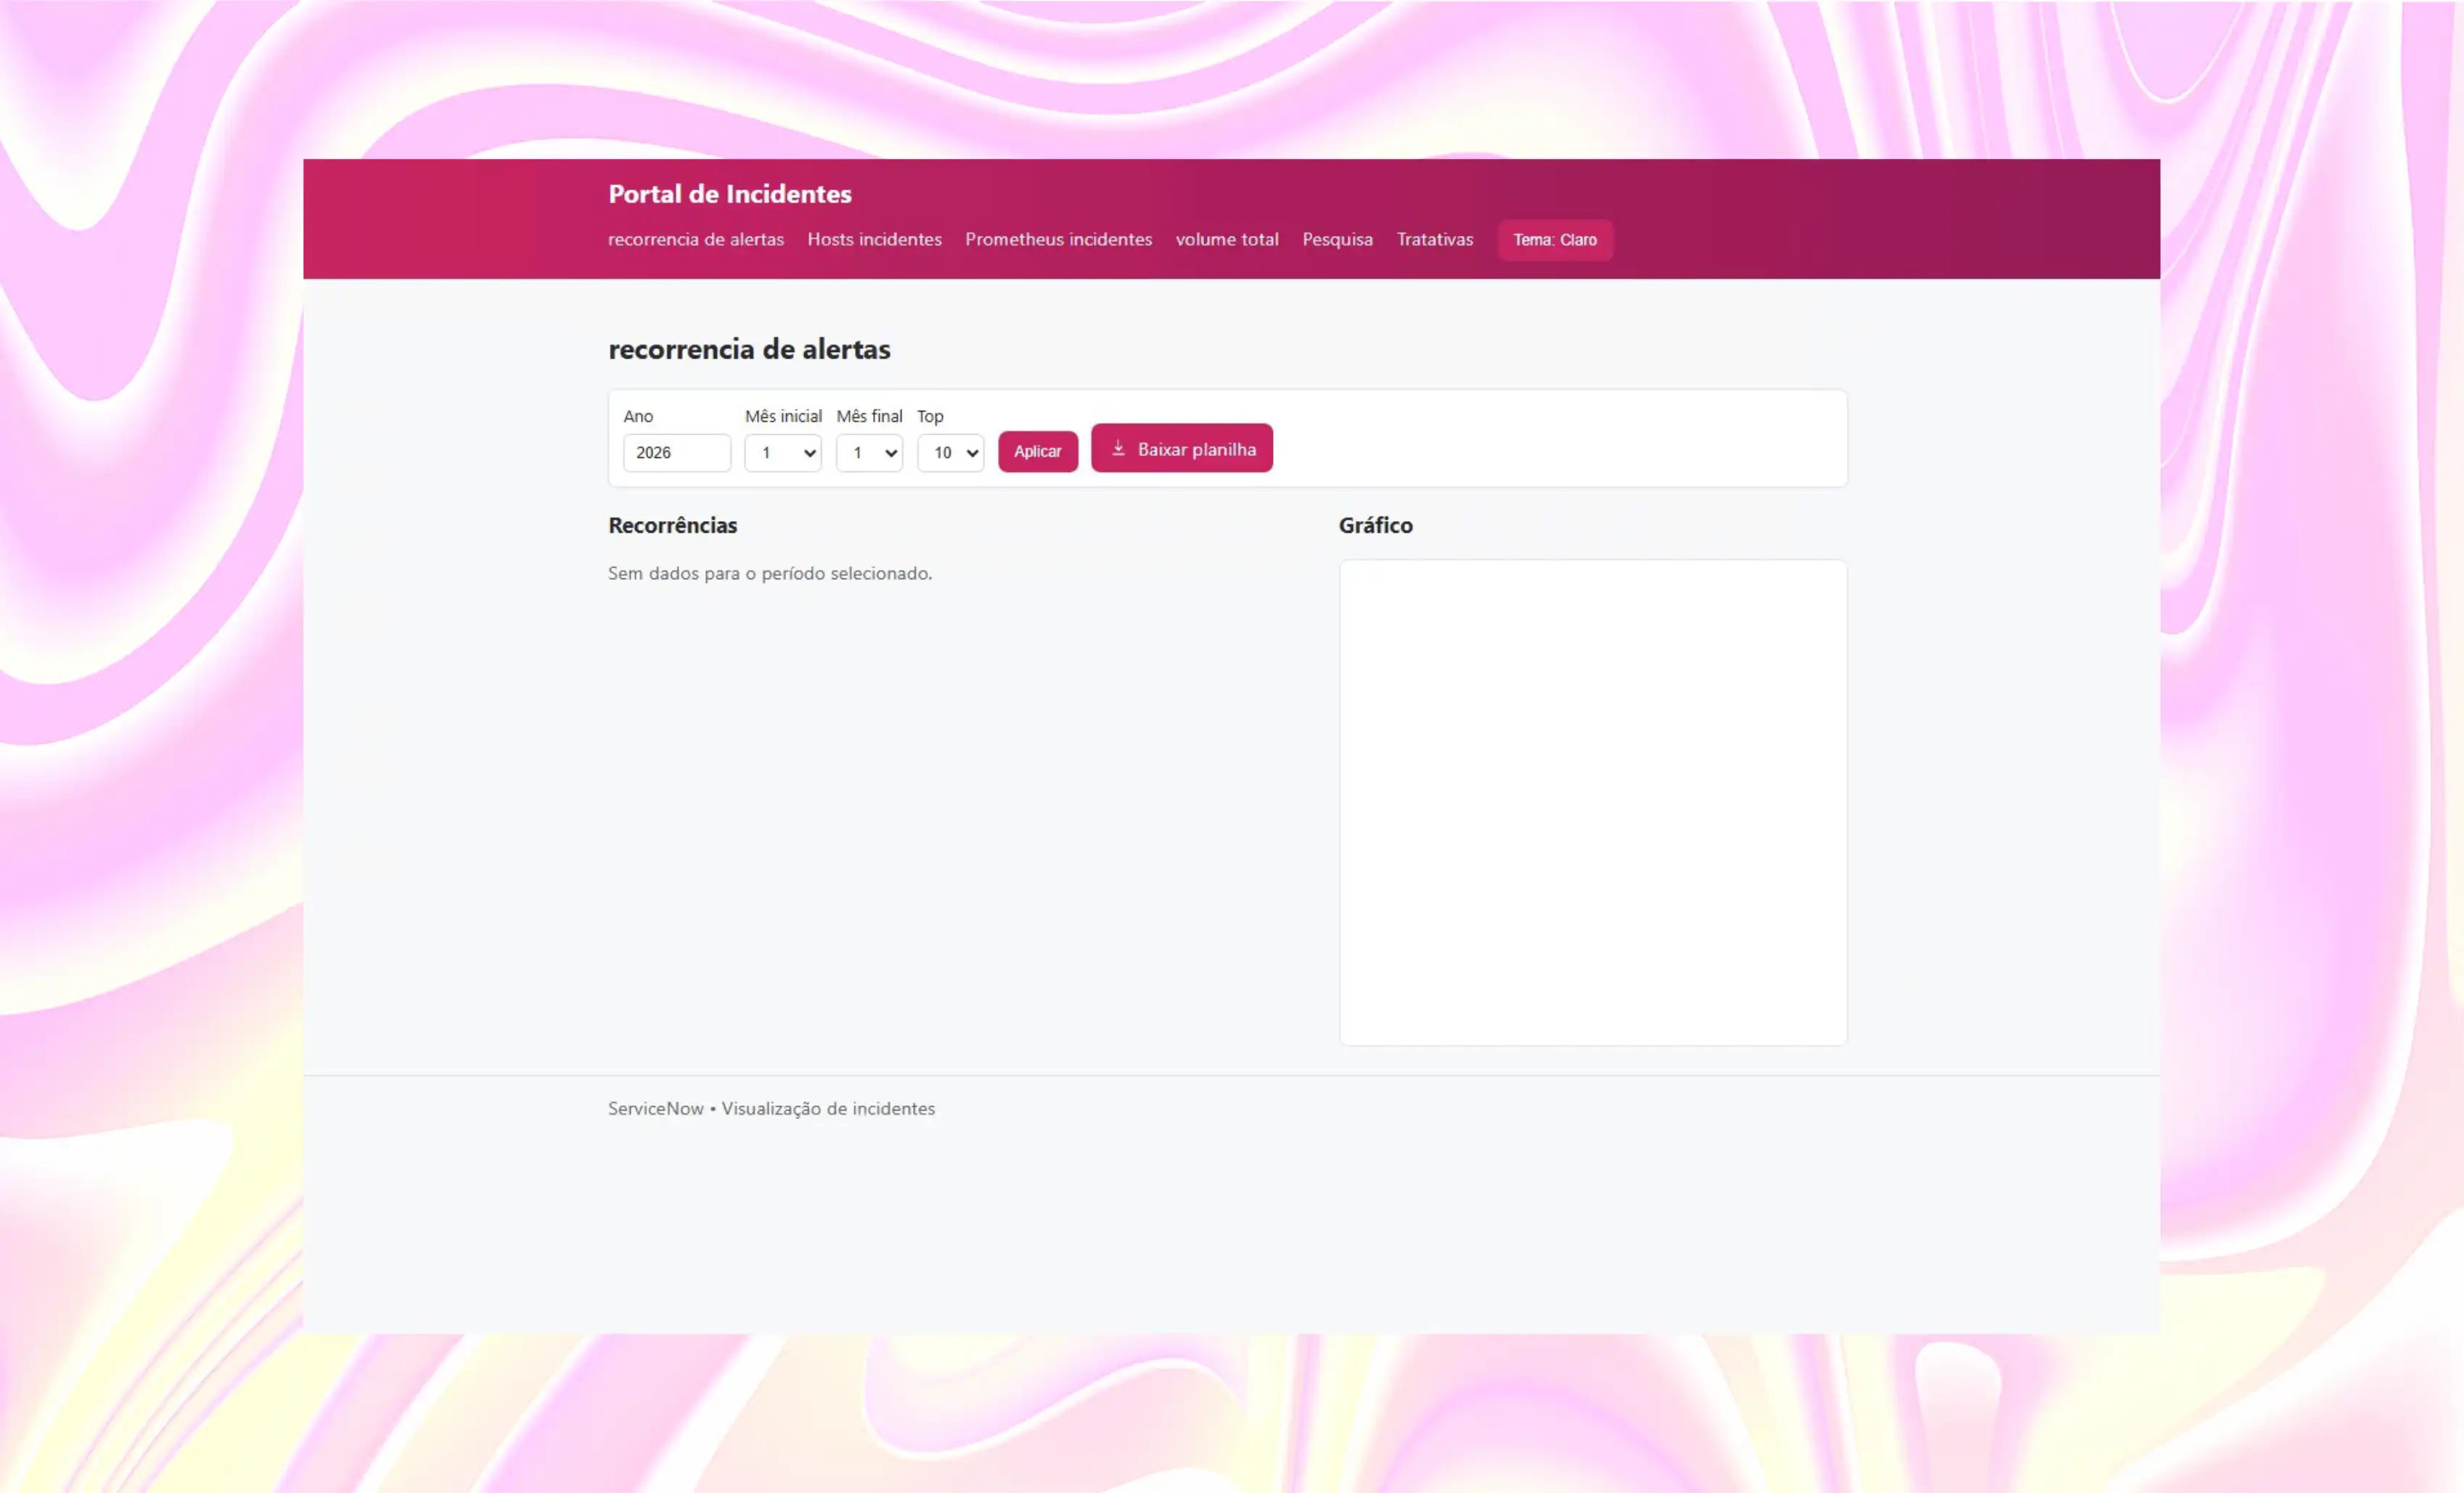Focus the Ano year input field
Image resolution: width=2464 pixels, height=1493 pixels.
676,453
